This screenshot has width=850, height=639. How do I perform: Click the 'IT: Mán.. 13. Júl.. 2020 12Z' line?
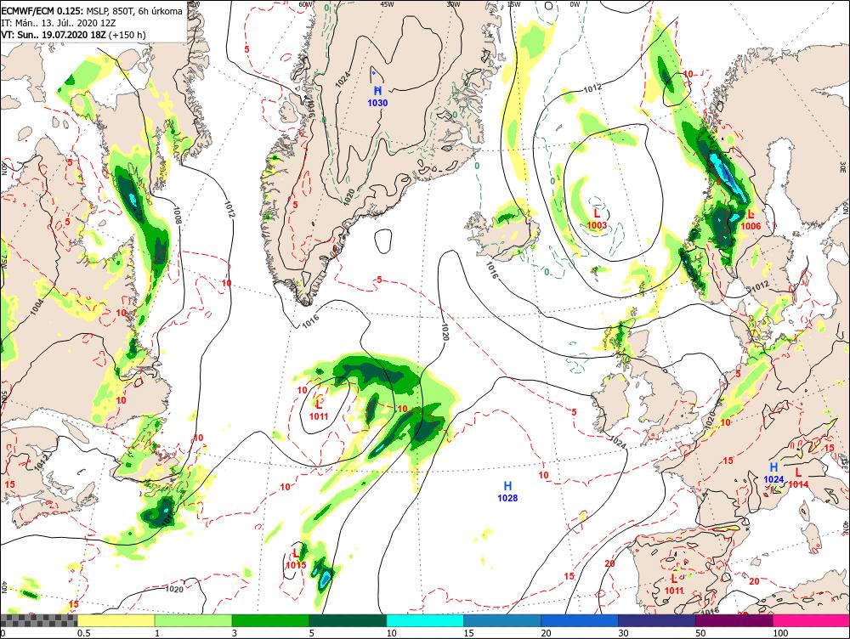[60, 23]
